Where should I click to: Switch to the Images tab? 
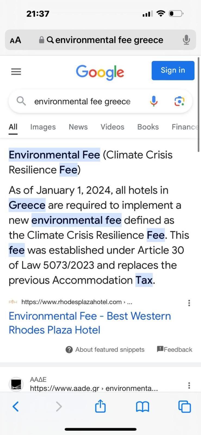tap(43, 127)
